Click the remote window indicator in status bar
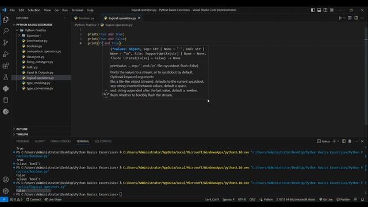 click(x=4, y=200)
